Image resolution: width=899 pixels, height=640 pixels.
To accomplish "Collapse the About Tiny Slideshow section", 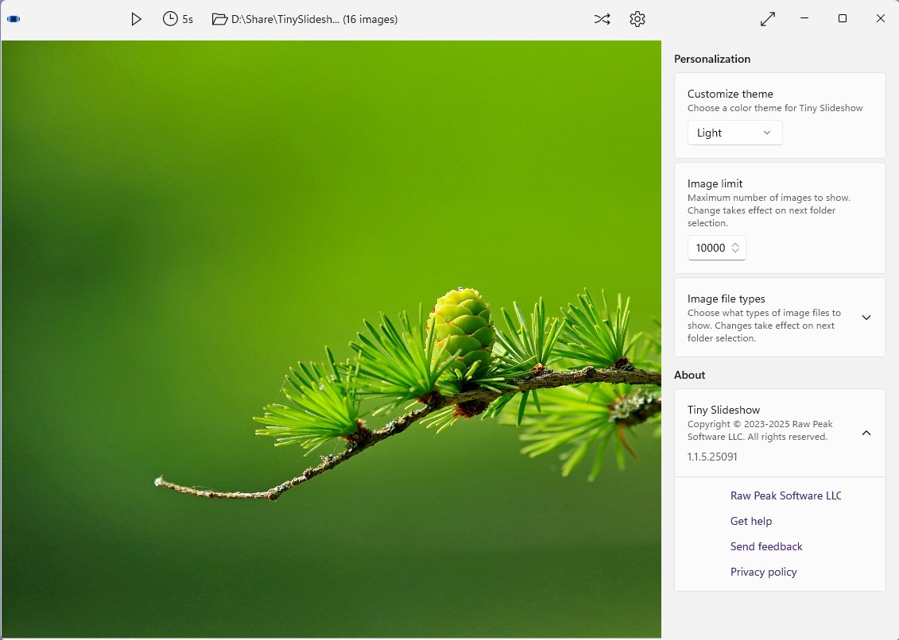I will point(866,433).
